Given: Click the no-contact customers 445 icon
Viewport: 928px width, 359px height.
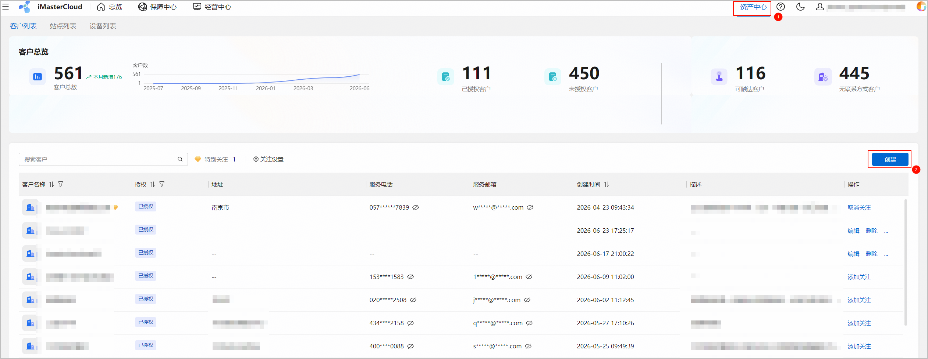Looking at the screenshot, I should tap(823, 77).
